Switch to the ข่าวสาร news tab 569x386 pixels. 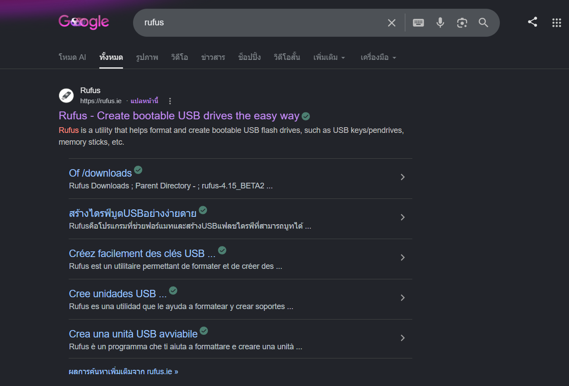tap(213, 57)
